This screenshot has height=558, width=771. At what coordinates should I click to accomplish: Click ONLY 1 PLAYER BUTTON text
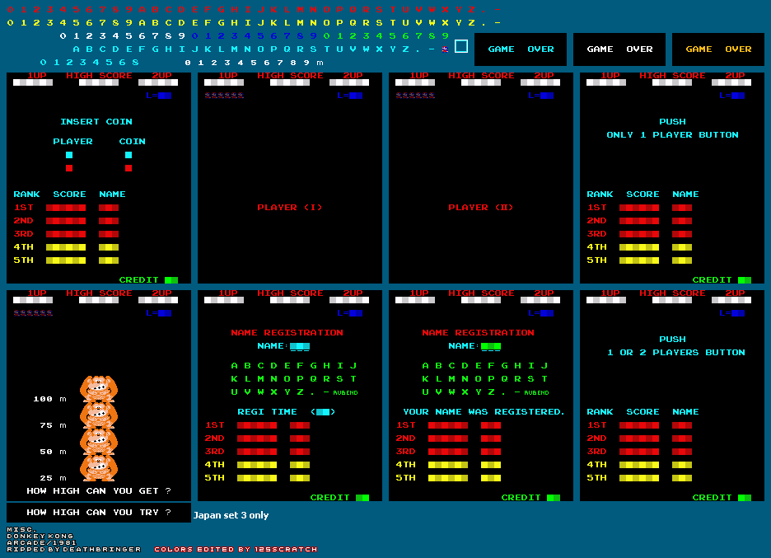click(x=672, y=135)
